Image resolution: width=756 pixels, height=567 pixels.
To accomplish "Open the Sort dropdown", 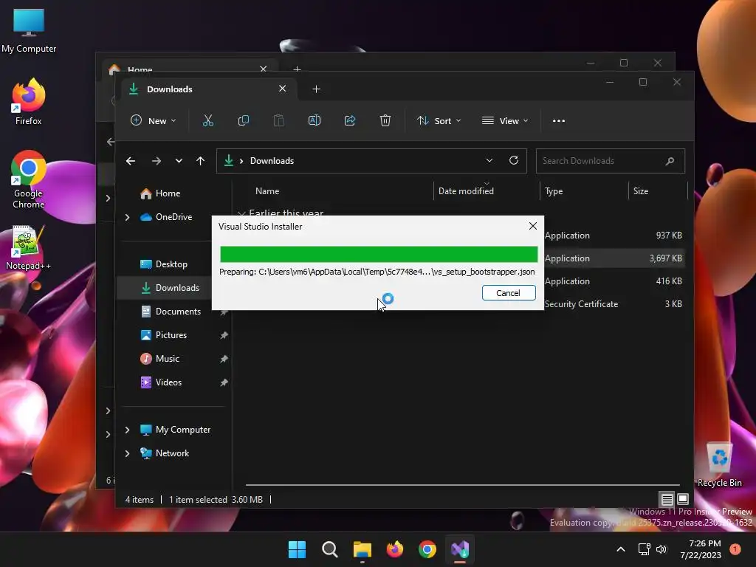I will (439, 120).
